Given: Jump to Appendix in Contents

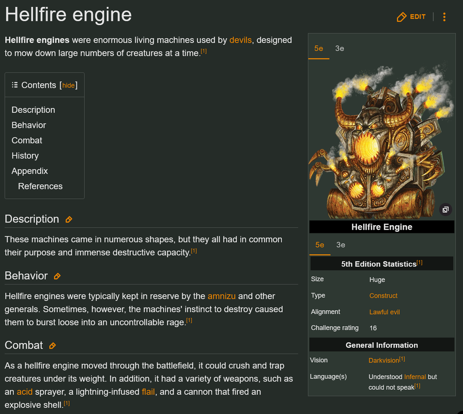Looking at the screenshot, I should click(29, 171).
